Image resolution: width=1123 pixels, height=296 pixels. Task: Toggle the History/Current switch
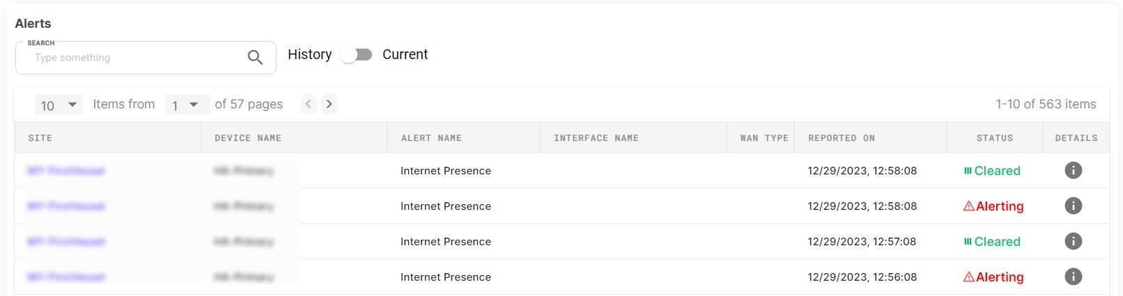point(357,55)
